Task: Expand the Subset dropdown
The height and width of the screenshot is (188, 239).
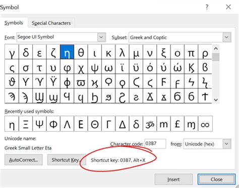Action: click(x=226, y=37)
